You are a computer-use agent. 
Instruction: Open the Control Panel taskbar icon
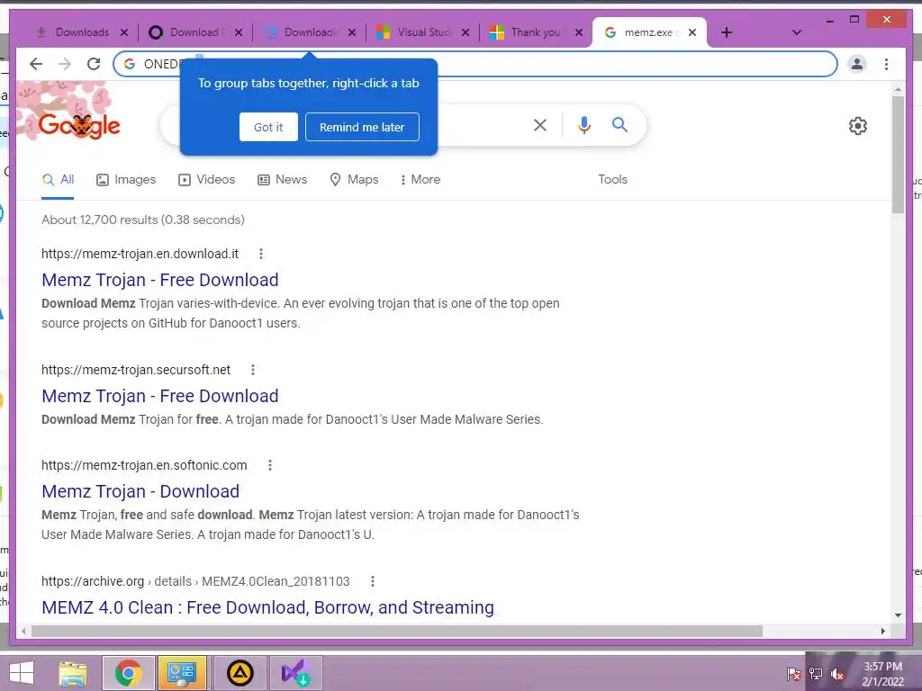(x=182, y=673)
